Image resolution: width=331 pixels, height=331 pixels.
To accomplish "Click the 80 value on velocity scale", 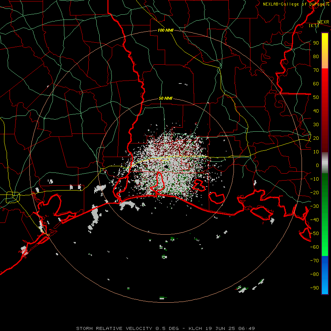I will [x=316, y=56].
